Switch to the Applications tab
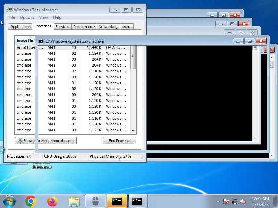 click(x=21, y=27)
